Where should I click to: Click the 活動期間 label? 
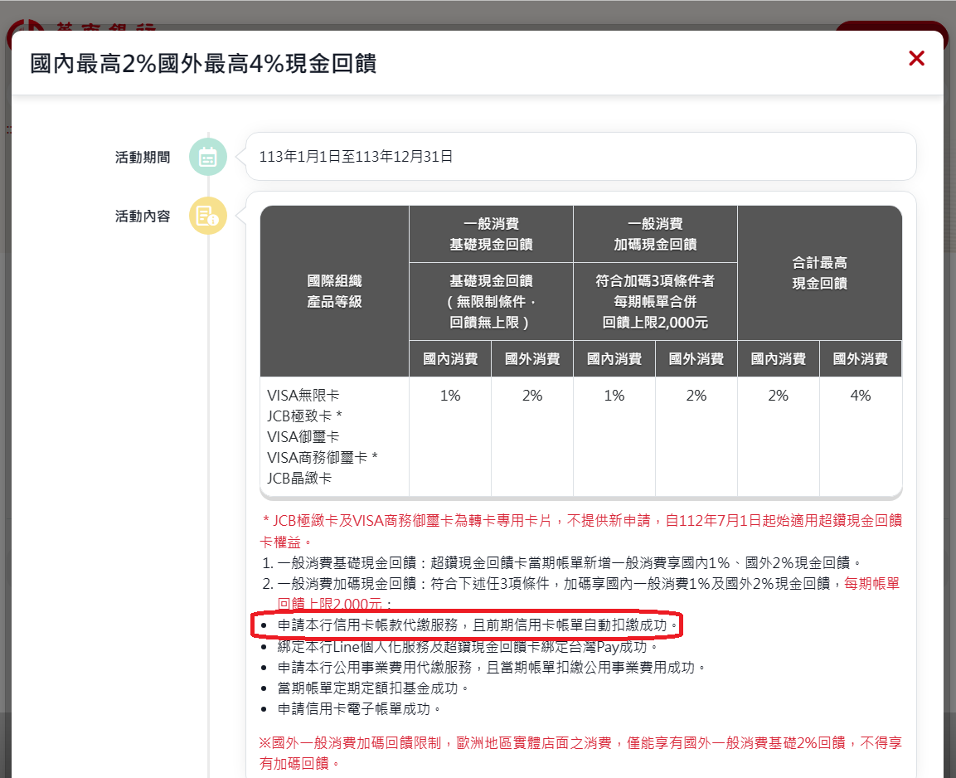pyautogui.click(x=143, y=157)
